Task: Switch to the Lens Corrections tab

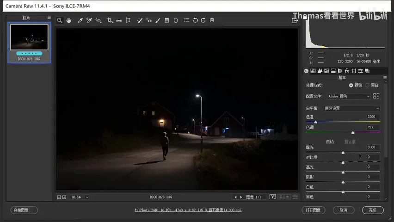Action: 340,71
